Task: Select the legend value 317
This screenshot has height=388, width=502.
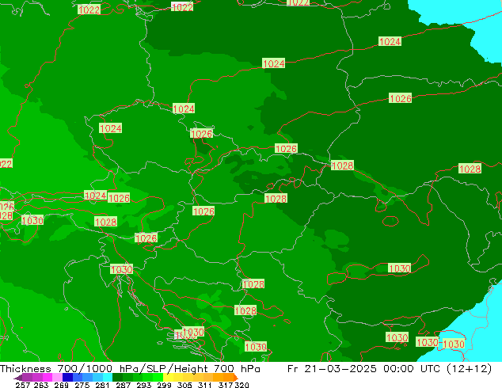Action: click(x=226, y=385)
